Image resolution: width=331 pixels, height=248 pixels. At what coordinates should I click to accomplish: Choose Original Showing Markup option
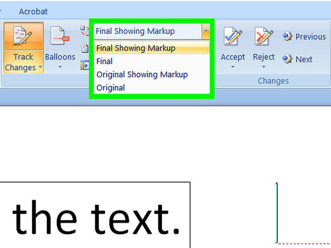point(152,74)
